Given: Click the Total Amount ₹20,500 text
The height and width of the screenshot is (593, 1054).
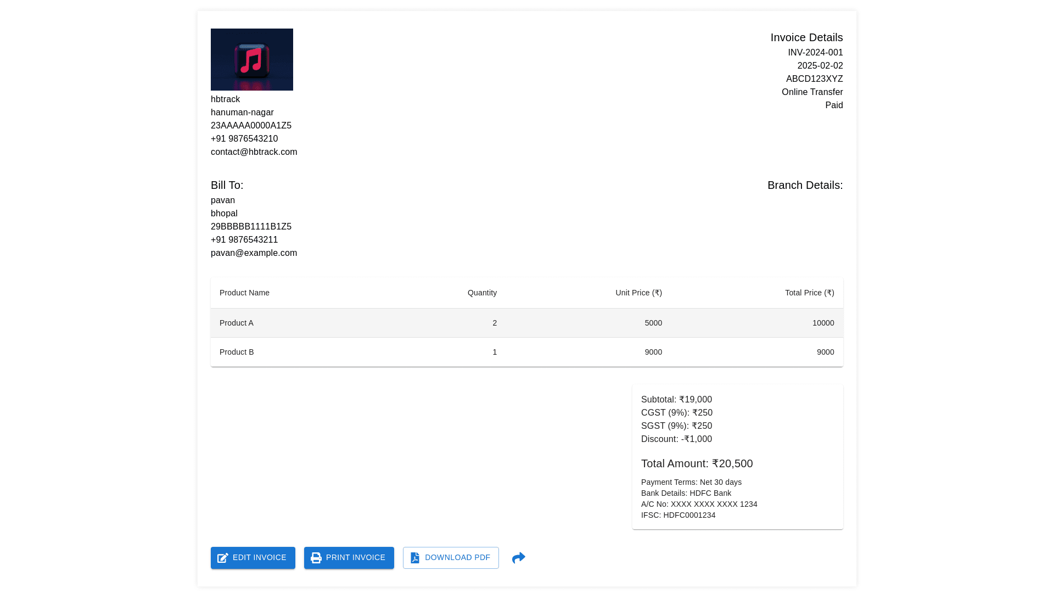Looking at the screenshot, I should tap(697, 463).
